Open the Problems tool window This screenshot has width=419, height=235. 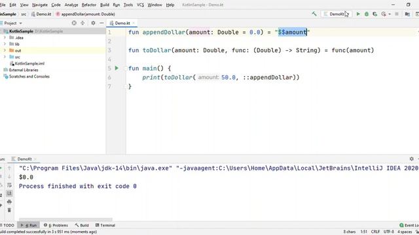coord(56,225)
